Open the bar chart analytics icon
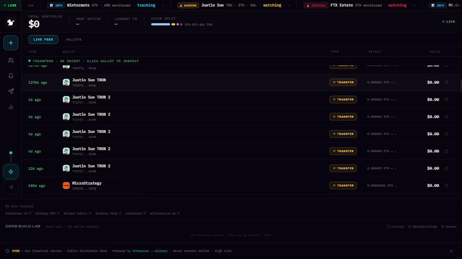462x259 pixels. coord(10,107)
